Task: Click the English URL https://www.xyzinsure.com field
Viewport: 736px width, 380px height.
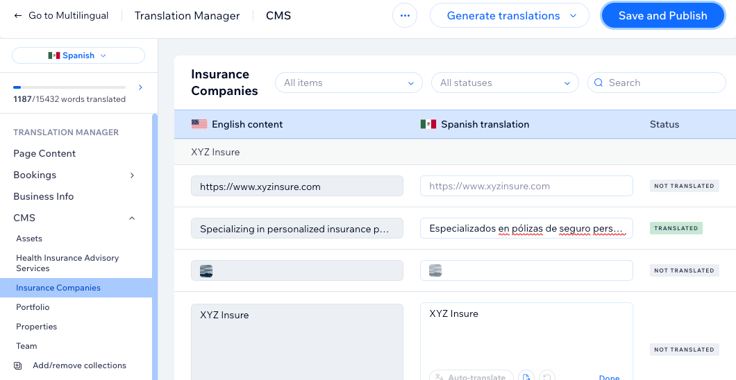Action: tap(297, 186)
